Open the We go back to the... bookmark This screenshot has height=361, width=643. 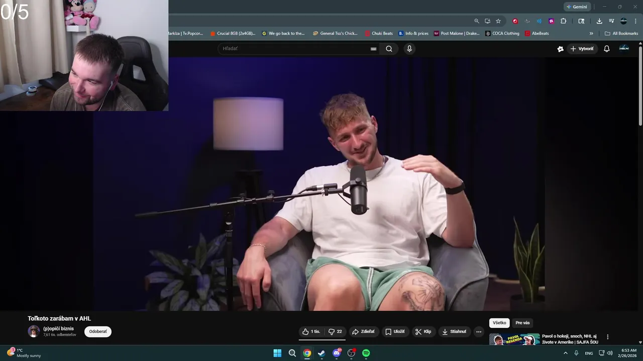[x=283, y=34]
